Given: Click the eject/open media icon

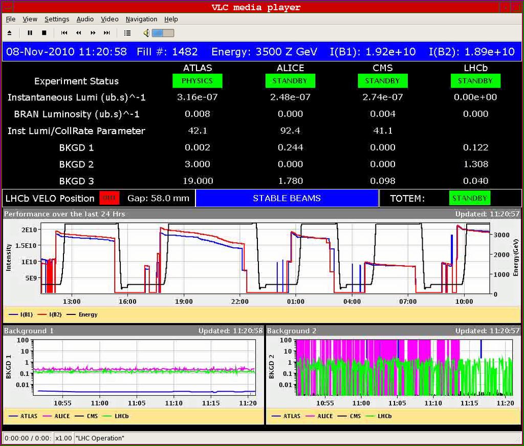Looking at the screenshot, I should point(9,33).
